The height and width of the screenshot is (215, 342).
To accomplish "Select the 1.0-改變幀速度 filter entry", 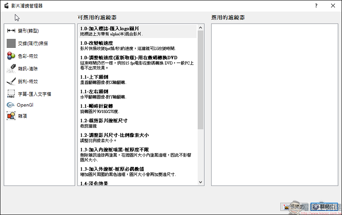I will pos(138,46).
